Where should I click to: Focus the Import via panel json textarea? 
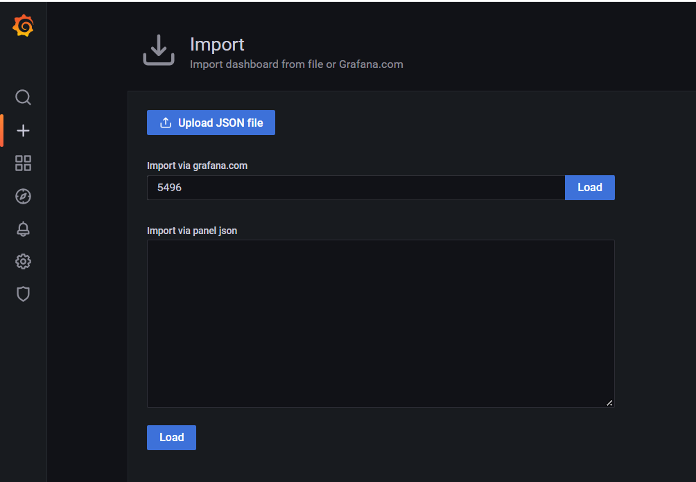[381, 323]
